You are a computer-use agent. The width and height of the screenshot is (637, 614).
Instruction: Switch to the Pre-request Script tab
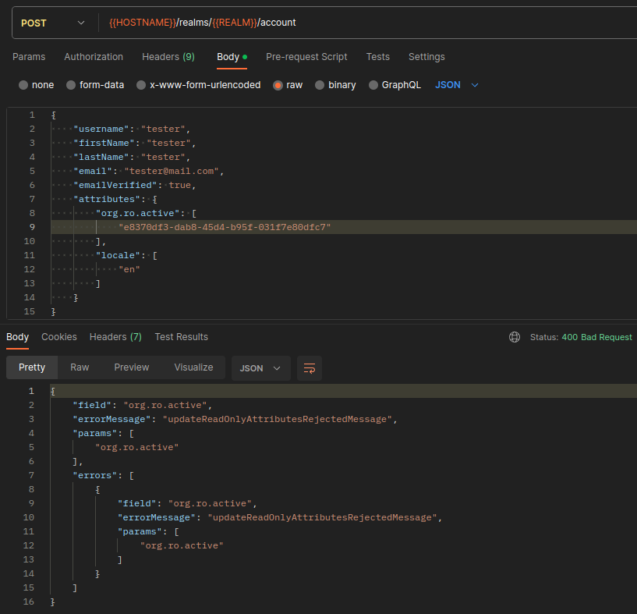pyautogui.click(x=306, y=56)
